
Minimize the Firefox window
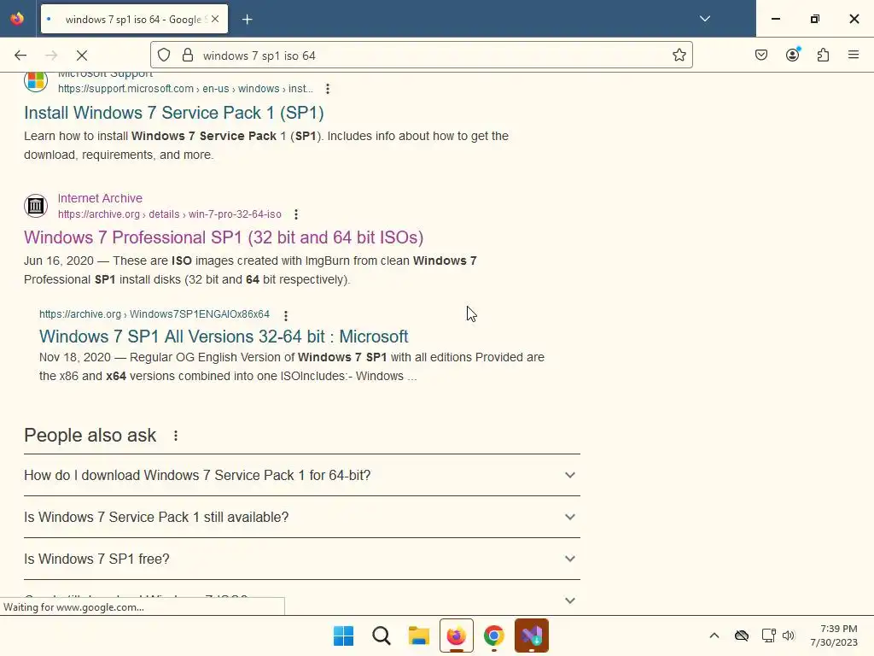775,19
